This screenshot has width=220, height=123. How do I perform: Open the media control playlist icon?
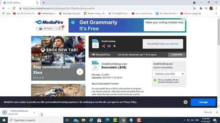click(x=206, y=8)
